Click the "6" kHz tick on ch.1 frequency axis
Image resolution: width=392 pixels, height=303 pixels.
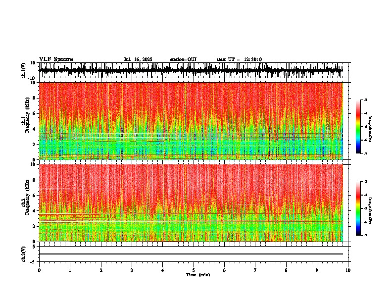(35, 113)
